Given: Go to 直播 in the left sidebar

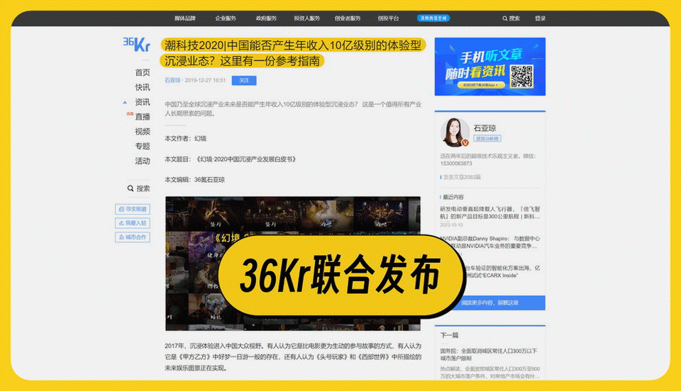Looking at the screenshot, I should (x=143, y=117).
